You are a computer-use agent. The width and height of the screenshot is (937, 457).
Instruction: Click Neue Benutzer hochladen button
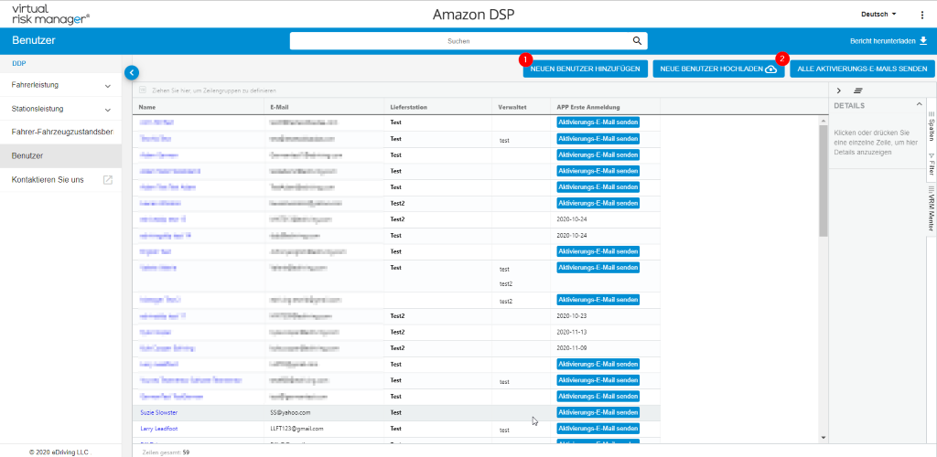pos(718,69)
